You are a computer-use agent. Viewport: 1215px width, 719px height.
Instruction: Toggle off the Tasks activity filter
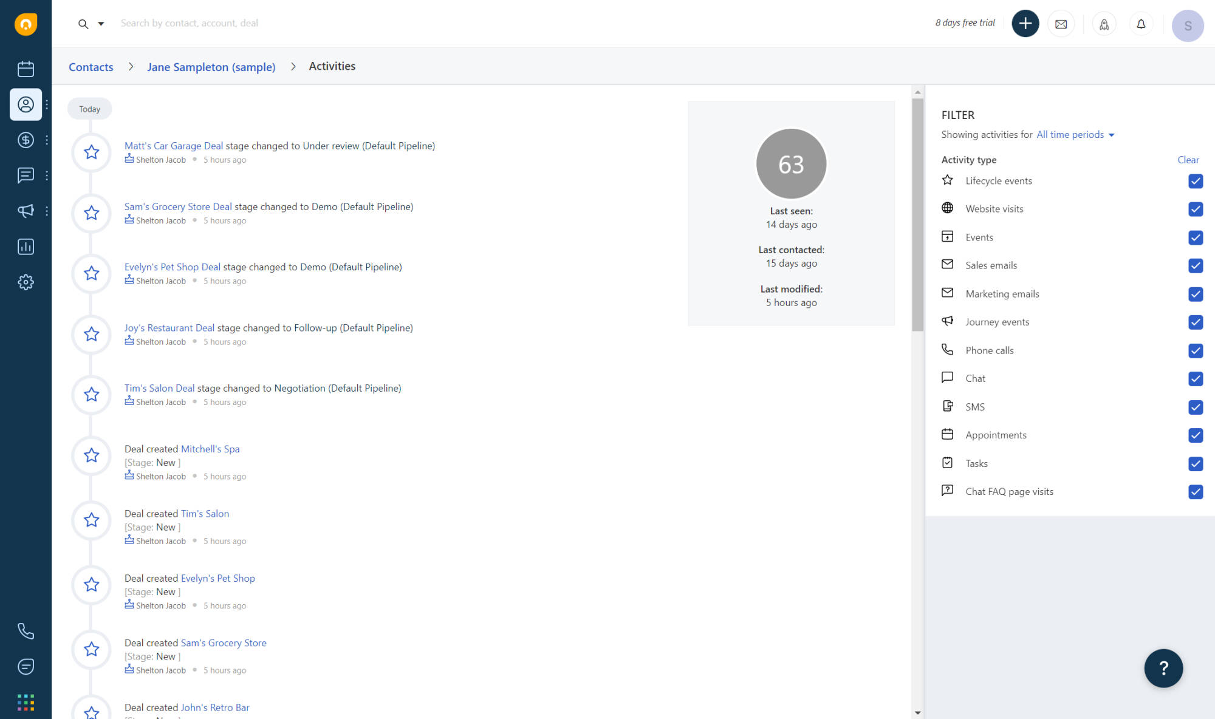tap(1196, 464)
